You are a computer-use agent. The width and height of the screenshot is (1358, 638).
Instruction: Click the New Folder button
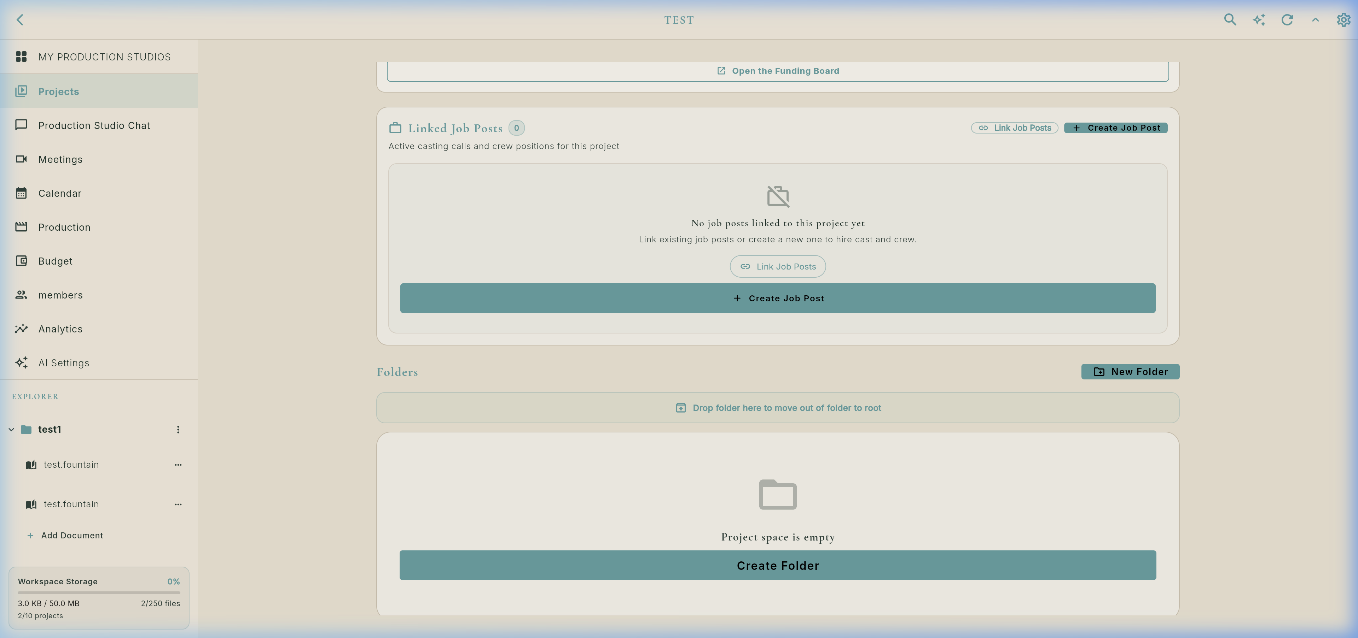pyautogui.click(x=1130, y=372)
